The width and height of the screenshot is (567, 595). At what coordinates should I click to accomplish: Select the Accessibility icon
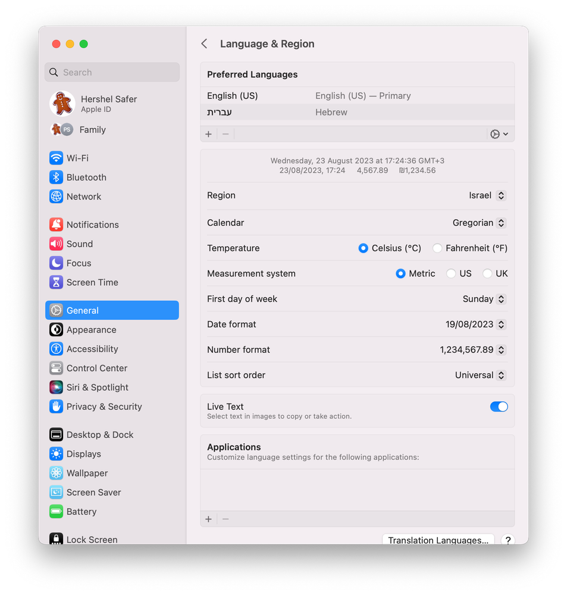pos(56,349)
